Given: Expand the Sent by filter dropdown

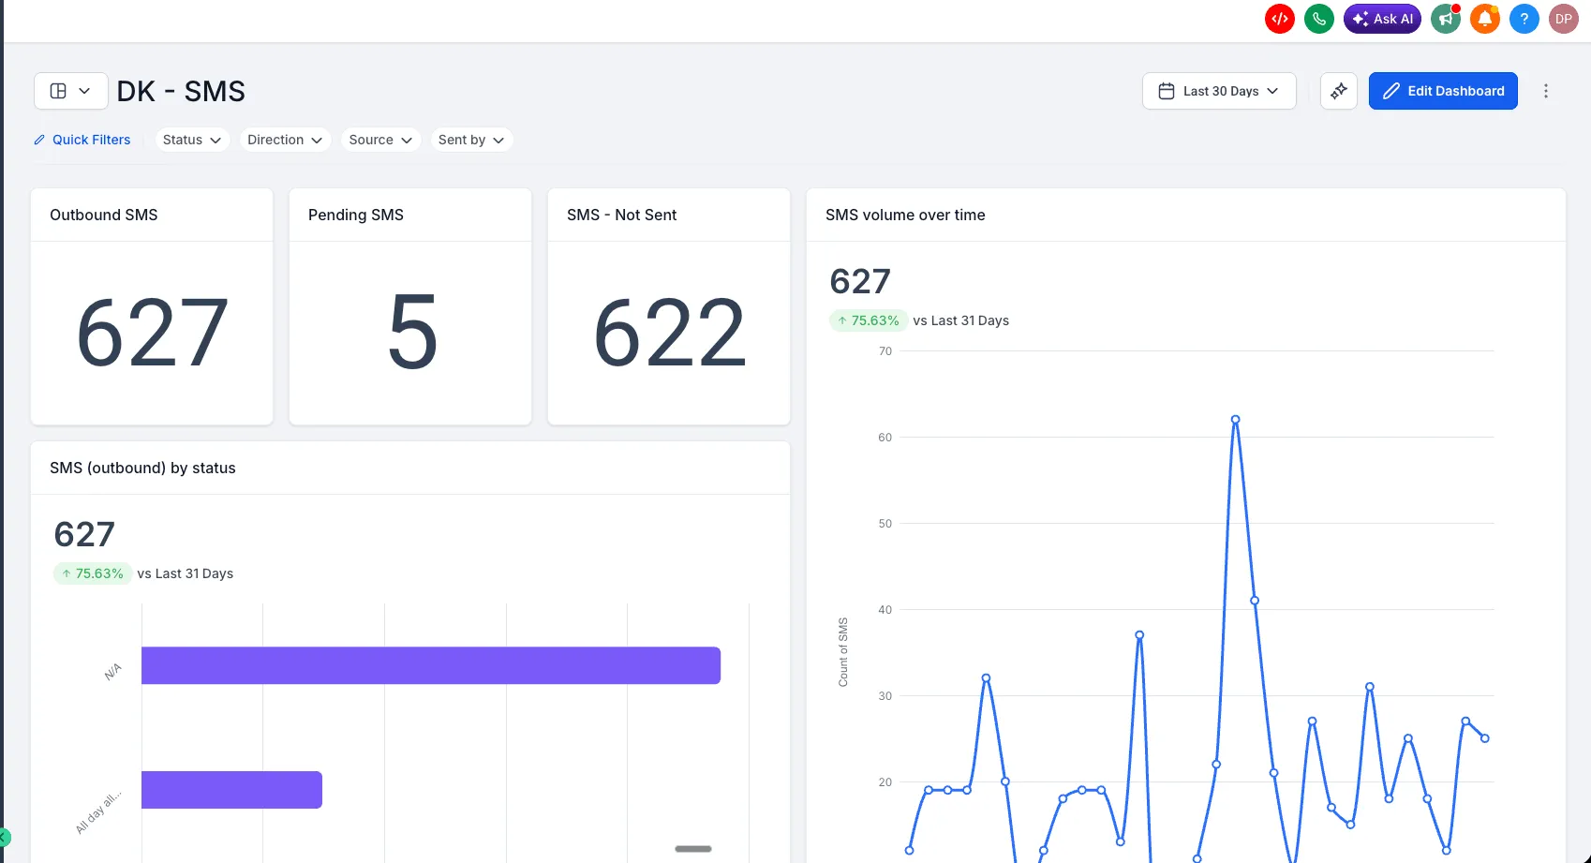Looking at the screenshot, I should pyautogui.click(x=471, y=140).
